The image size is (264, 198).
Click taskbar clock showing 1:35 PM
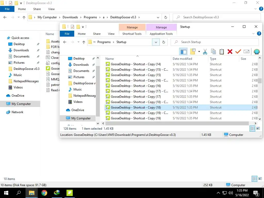pos(242,193)
